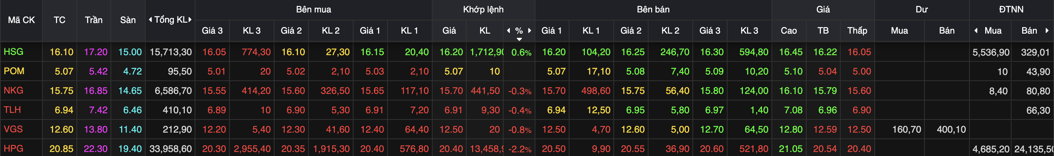Sort by Sàn column header
Screen dimensions: 1054x156
point(128,20)
